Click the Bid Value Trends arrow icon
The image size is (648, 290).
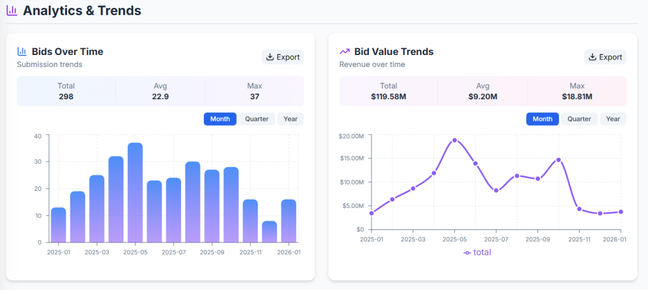point(345,52)
